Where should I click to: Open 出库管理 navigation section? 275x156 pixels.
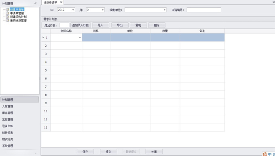(x=20, y=119)
